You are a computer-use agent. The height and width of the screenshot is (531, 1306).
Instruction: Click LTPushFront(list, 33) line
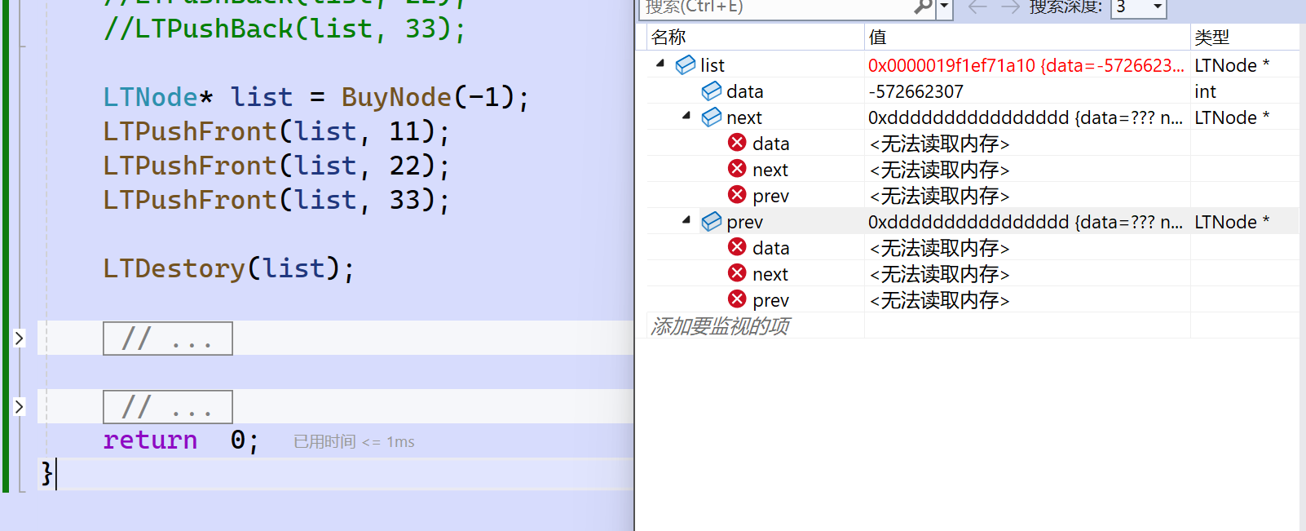pyautogui.click(x=276, y=200)
